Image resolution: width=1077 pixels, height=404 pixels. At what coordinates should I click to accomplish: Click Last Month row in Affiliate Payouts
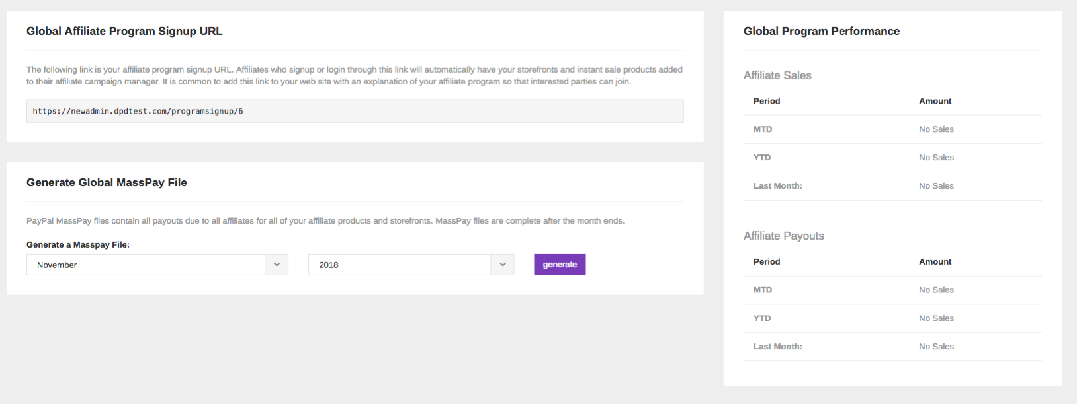tap(892, 347)
